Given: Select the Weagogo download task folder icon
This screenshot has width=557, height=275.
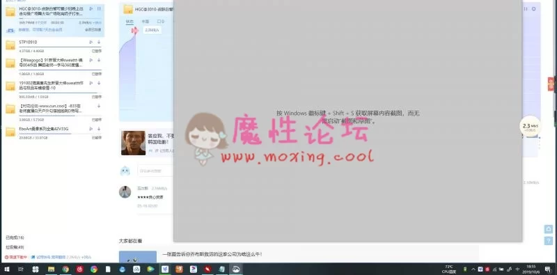Looking at the screenshot, I should coord(10,63).
